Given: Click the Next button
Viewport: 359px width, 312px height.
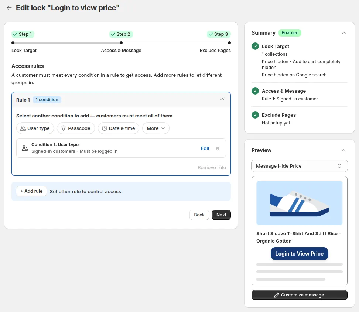Looking at the screenshot, I should [221, 215].
